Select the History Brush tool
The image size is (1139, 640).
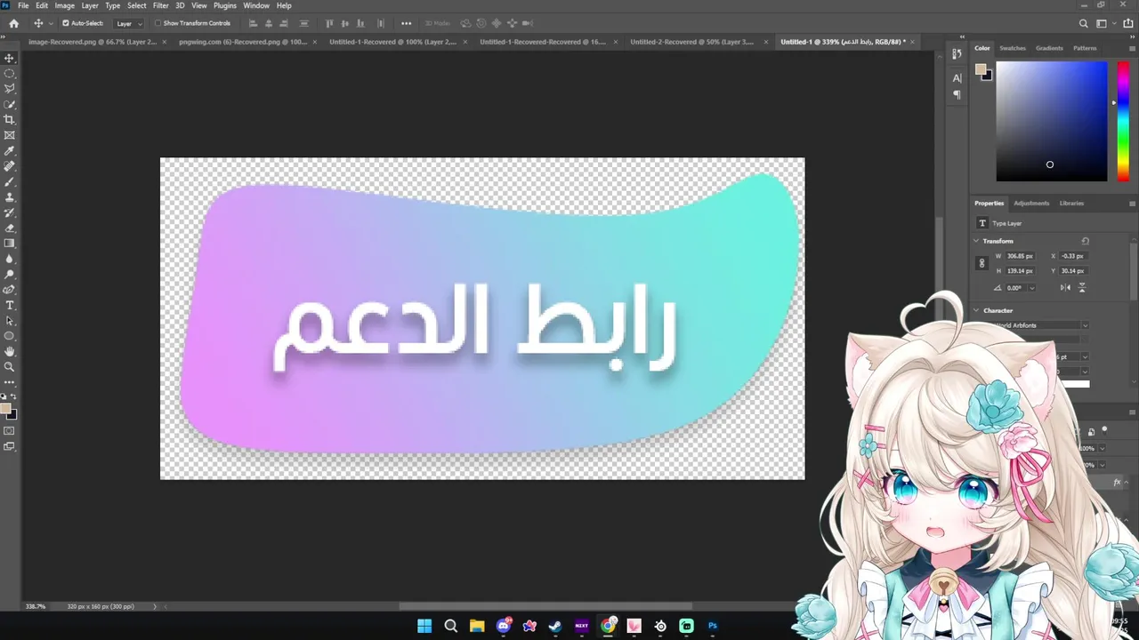click(x=10, y=212)
